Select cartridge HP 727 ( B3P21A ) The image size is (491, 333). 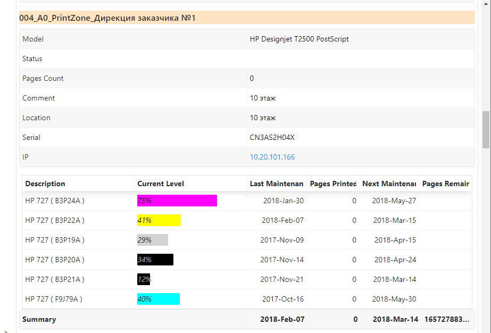point(55,279)
